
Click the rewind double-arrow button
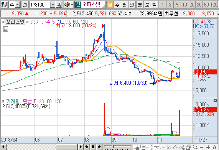[x=87, y=147]
